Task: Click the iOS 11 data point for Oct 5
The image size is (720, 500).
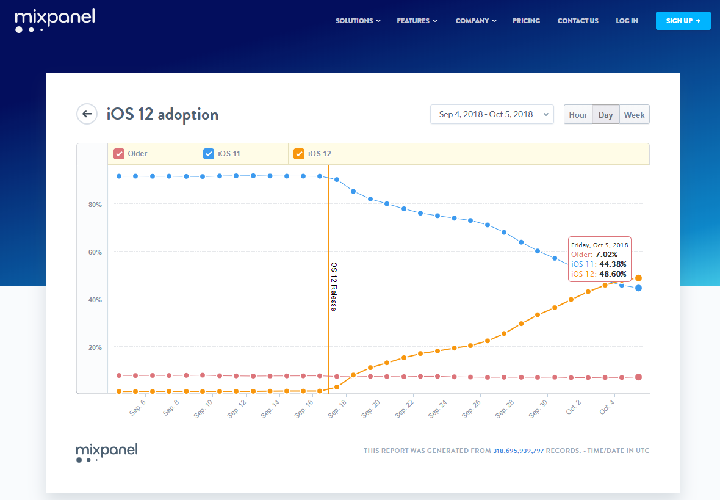Action: pyautogui.click(x=638, y=288)
